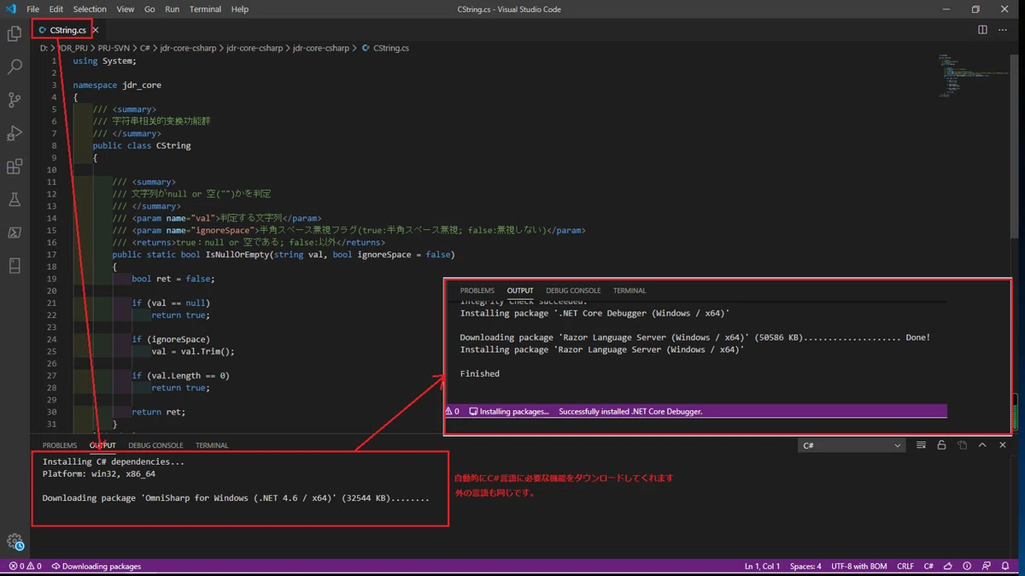Screen dimensions: 1025x576
Task: Open the Run menu
Action: [x=173, y=9]
